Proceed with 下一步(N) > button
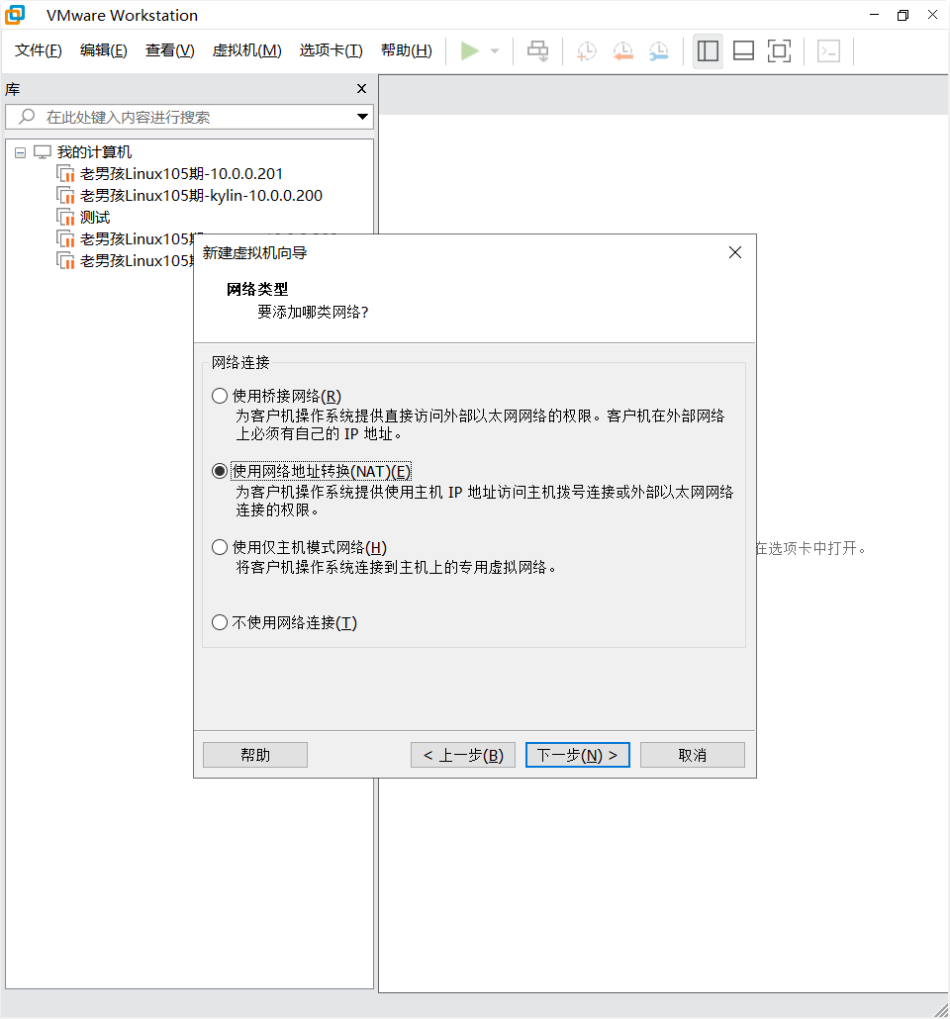The width and height of the screenshot is (950, 1019). (x=577, y=755)
